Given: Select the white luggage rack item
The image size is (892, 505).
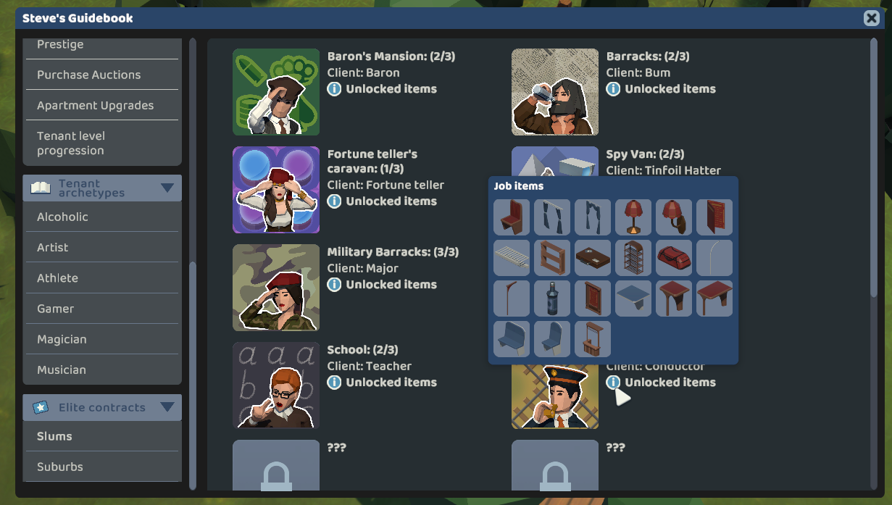Looking at the screenshot, I should click(x=512, y=258).
